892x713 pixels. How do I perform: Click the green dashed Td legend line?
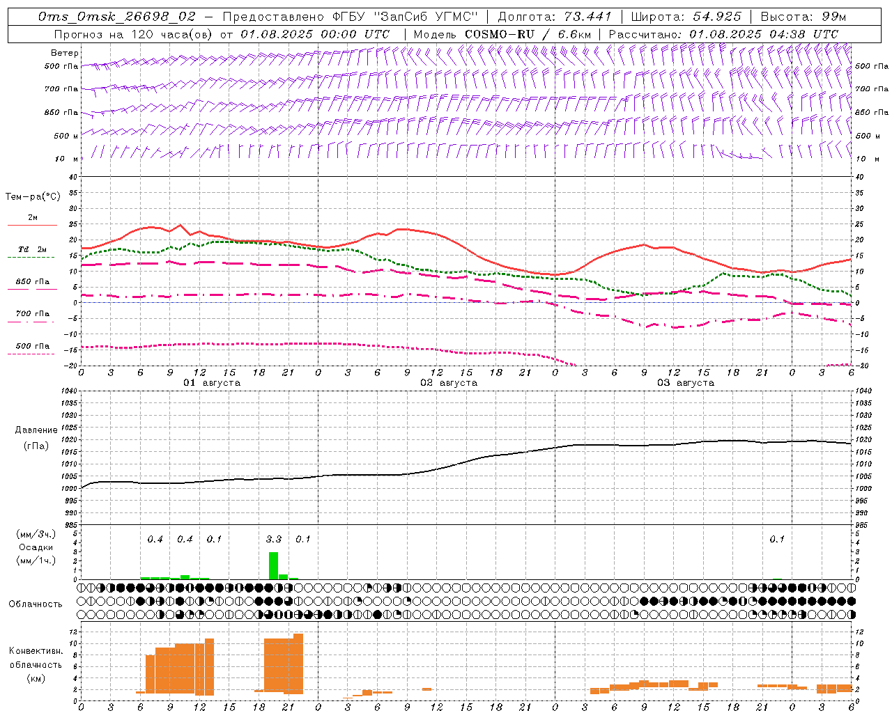pyautogui.click(x=31, y=257)
